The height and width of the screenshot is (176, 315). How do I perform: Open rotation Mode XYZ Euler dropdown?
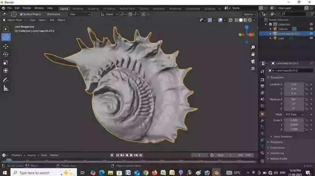click(x=294, y=114)
